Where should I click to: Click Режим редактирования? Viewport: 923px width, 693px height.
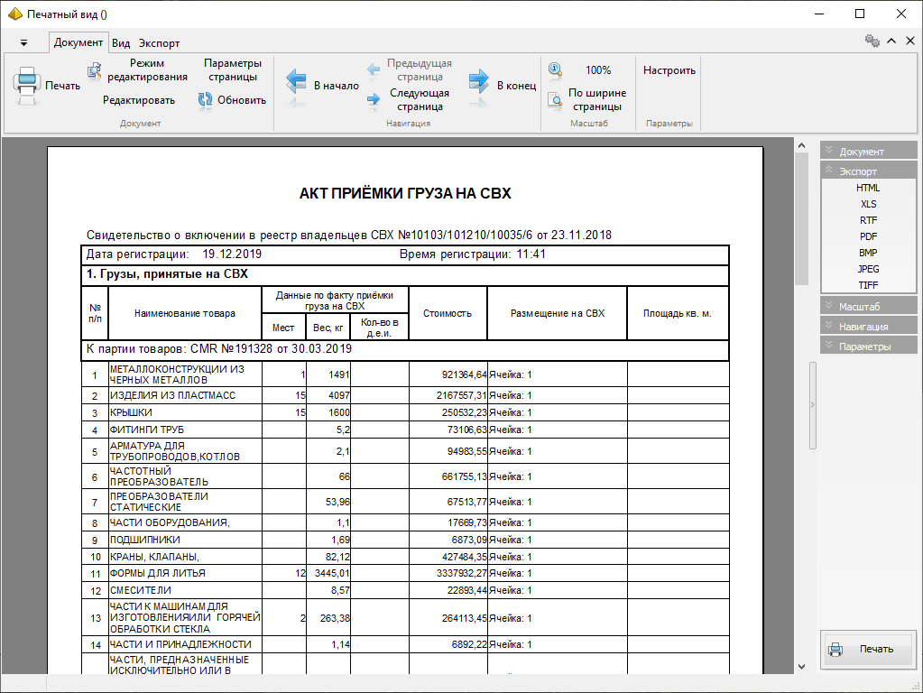[x=147, y=69]
